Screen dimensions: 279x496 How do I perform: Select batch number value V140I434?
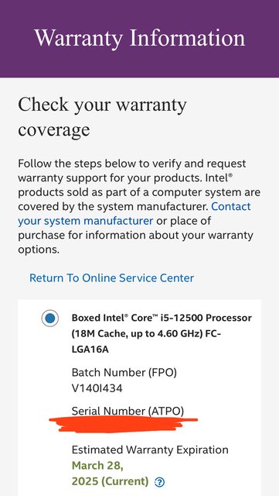click(x=97, y=388)
